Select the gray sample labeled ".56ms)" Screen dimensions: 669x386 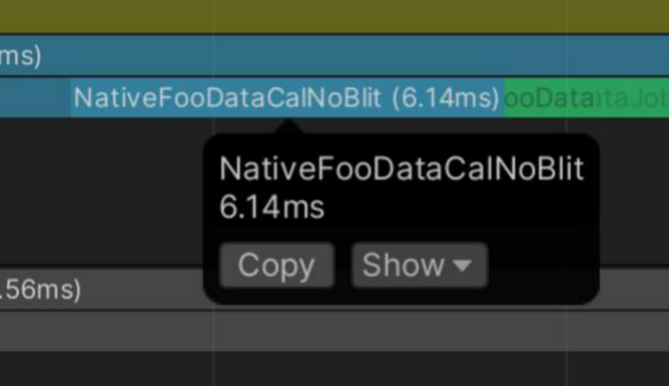[x=102, y=289]
